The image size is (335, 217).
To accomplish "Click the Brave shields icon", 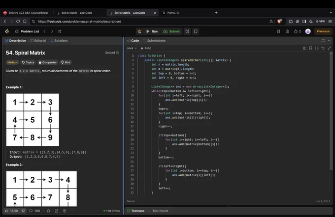I will point(279,21).
